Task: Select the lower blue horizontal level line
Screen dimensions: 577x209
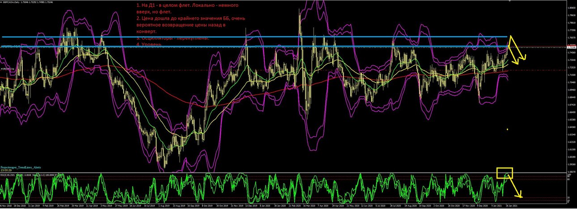Action: pyautogui.click(x=255, y=47)
